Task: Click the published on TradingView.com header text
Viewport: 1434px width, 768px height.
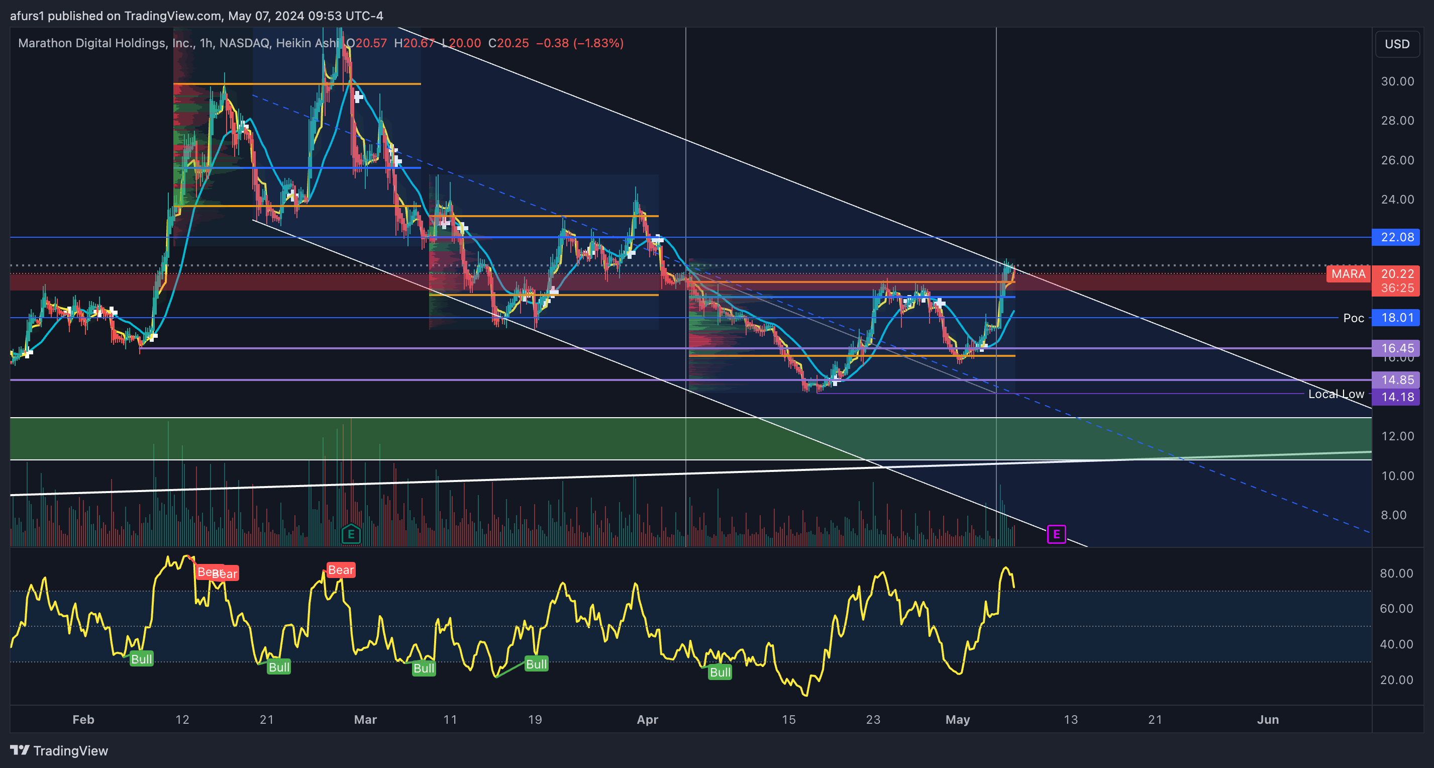Action: [x=196, y=16]
